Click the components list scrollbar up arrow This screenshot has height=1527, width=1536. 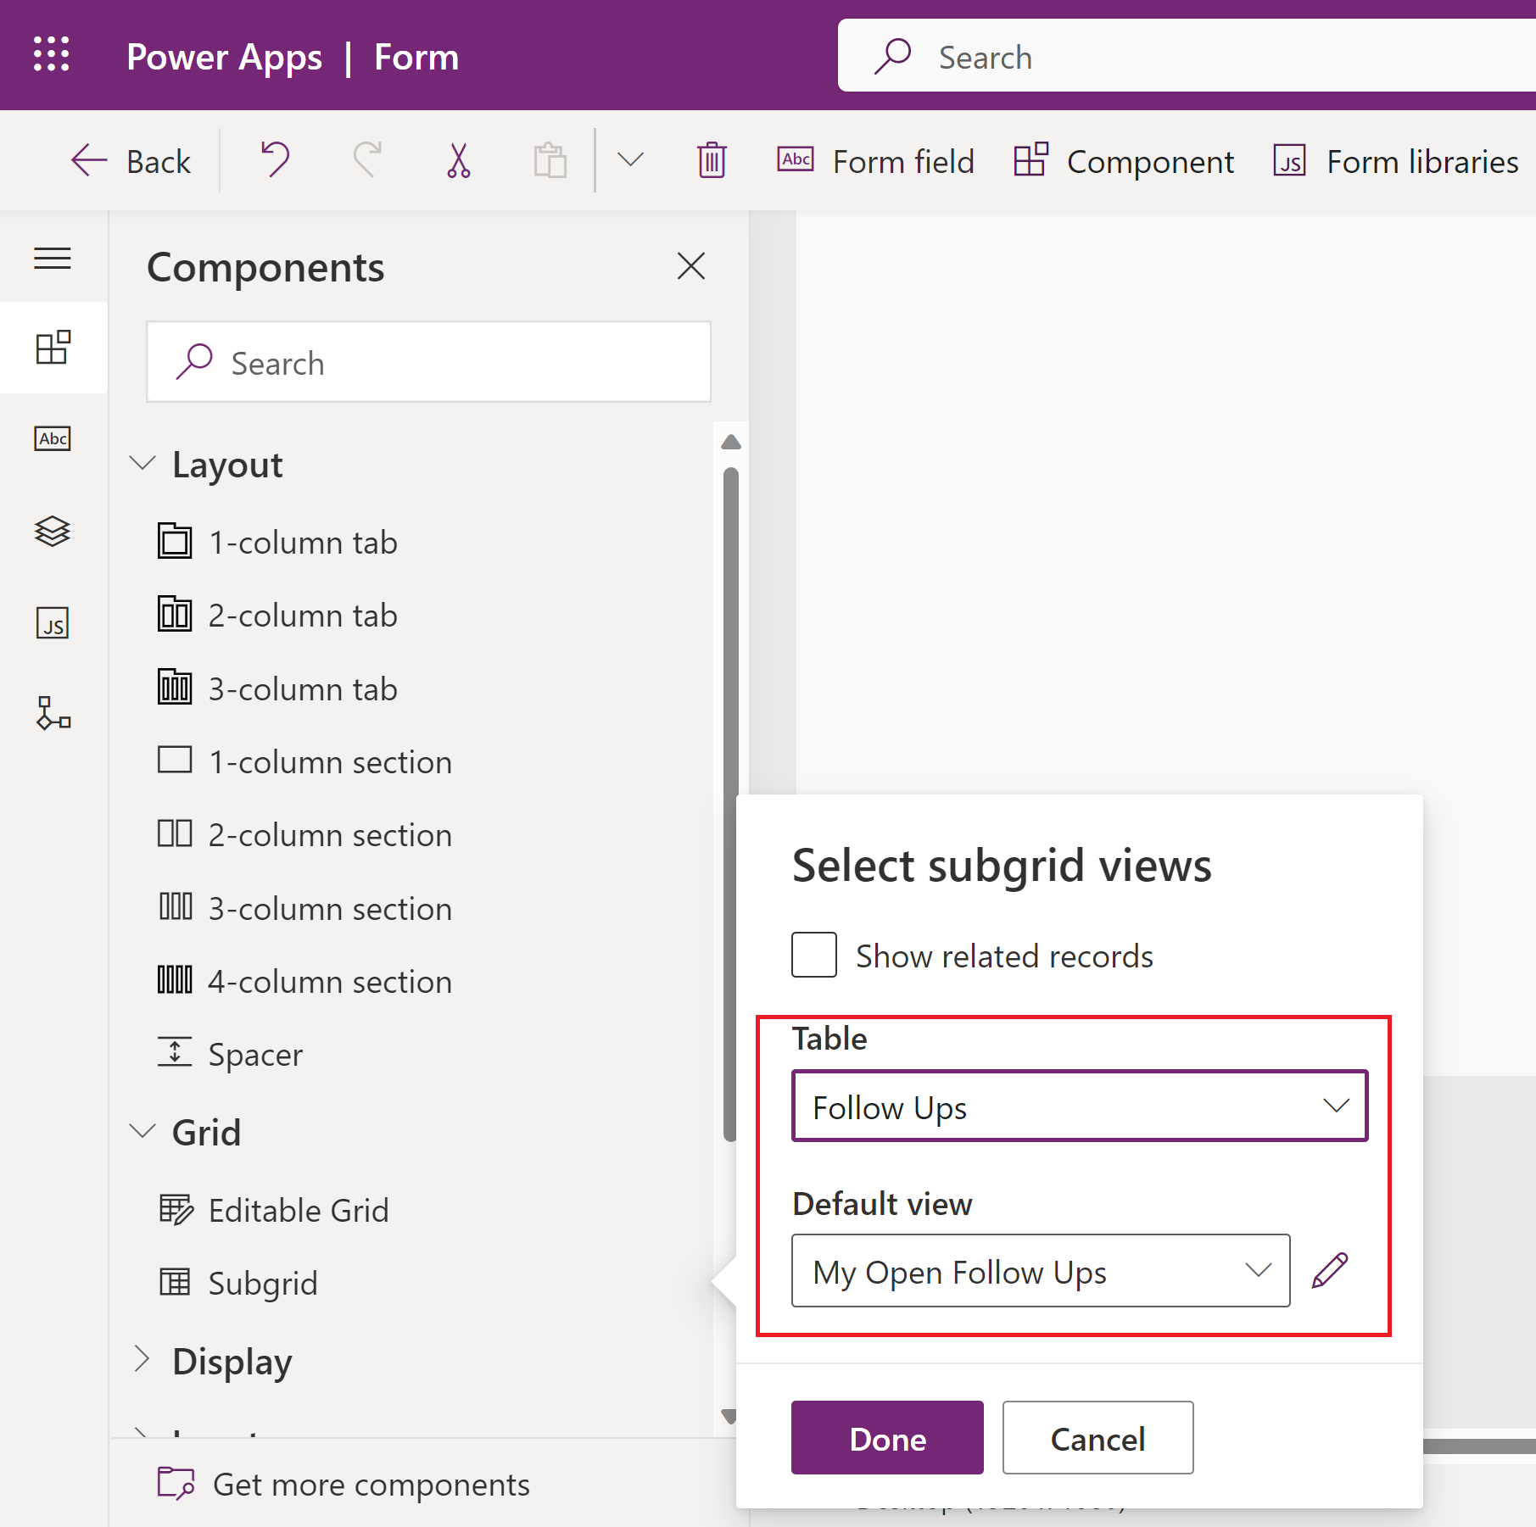click(730, 442)
